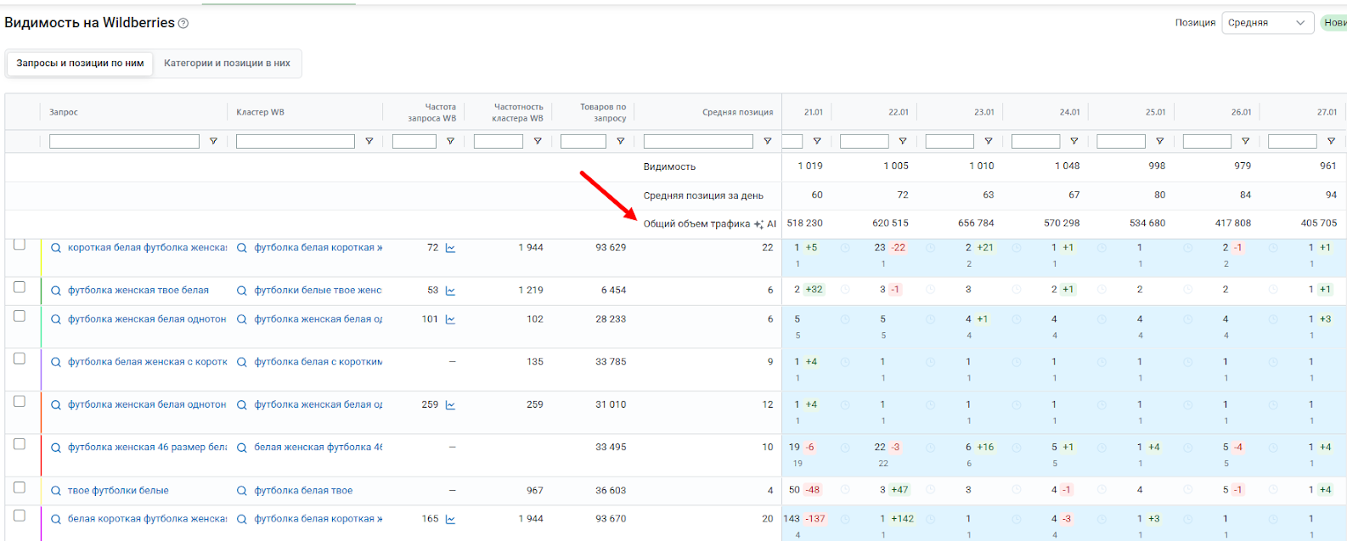Tick checkbox for 'короткая белая футболка женская' row
This screenshot has width=1347, height=541.
pos(20,245)
